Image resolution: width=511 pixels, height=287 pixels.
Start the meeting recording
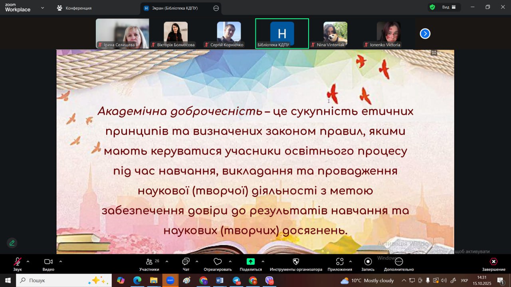368,262
